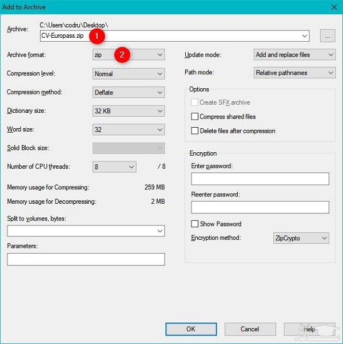Screen dimensions: 343x344
Task: Enable Compress shared files checkbox
Action: (x=195, y=117)
